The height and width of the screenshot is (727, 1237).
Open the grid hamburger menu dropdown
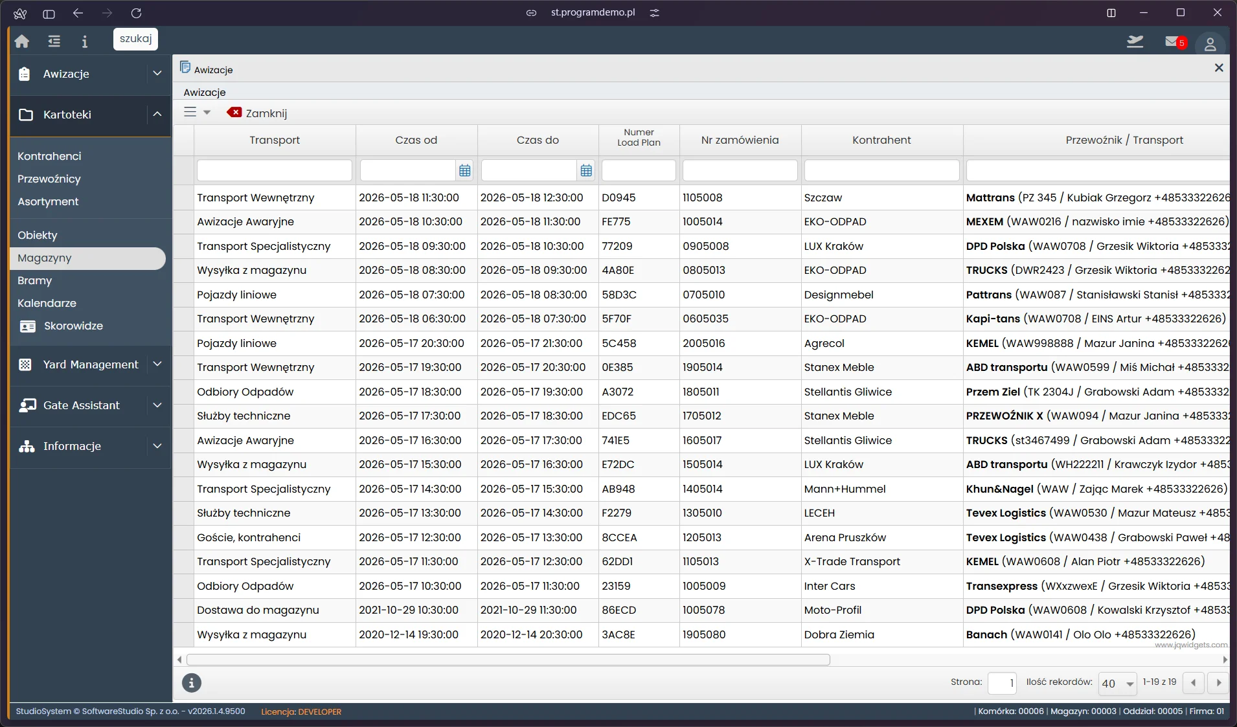tap(197, 112)
